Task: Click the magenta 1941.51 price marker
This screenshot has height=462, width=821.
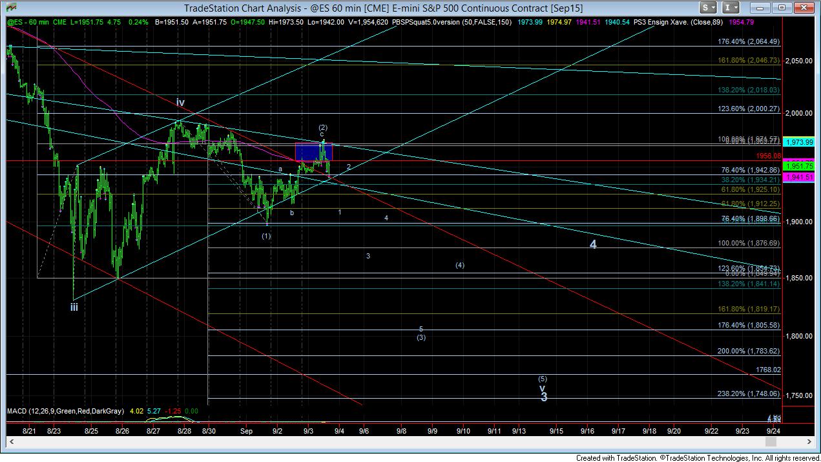Action: 798,176
